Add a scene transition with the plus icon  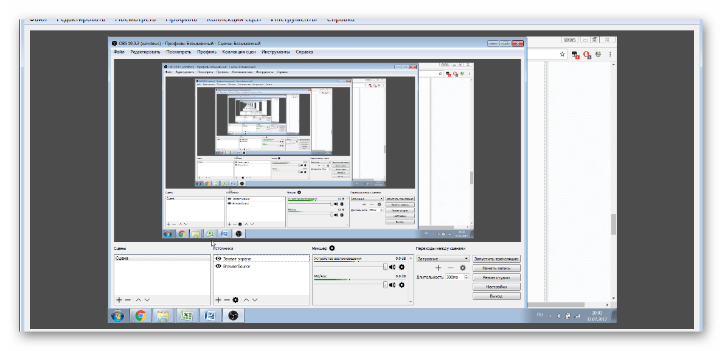(438, 268)
